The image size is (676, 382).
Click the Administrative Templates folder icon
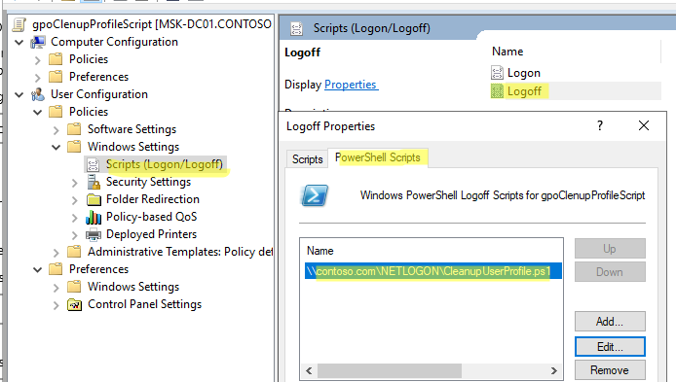74,252
